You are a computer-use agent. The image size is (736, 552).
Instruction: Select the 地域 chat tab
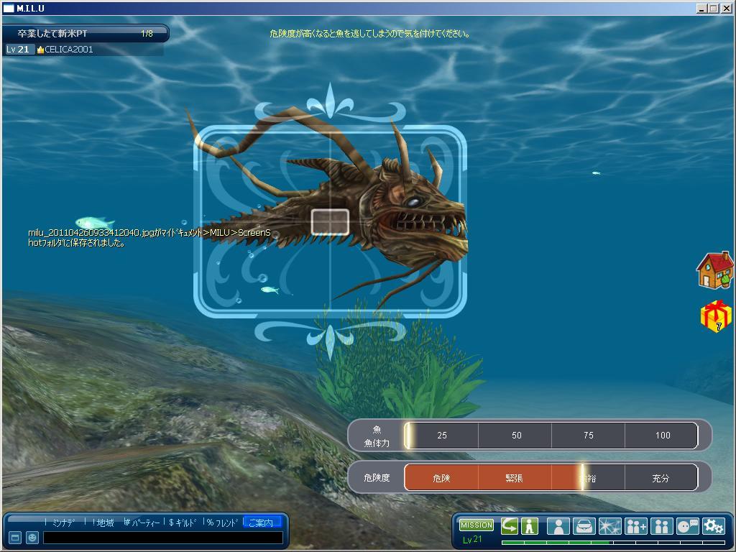click(103, 523)
